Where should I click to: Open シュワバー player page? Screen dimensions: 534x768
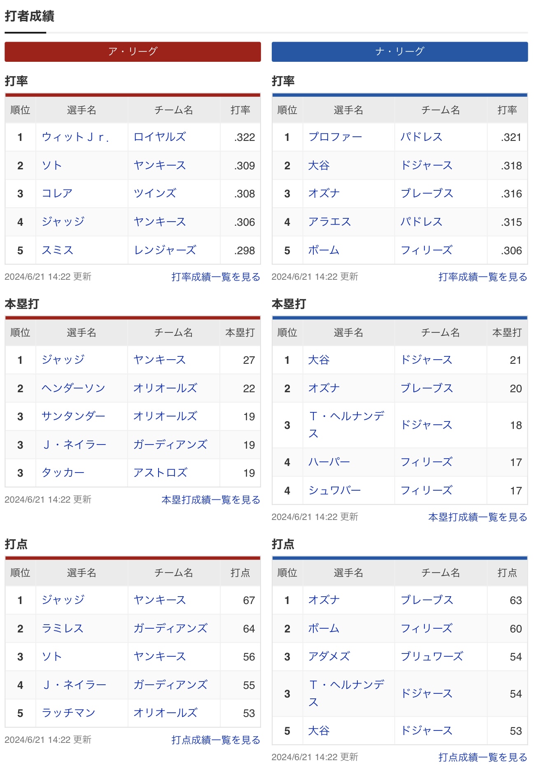(334, 491)
